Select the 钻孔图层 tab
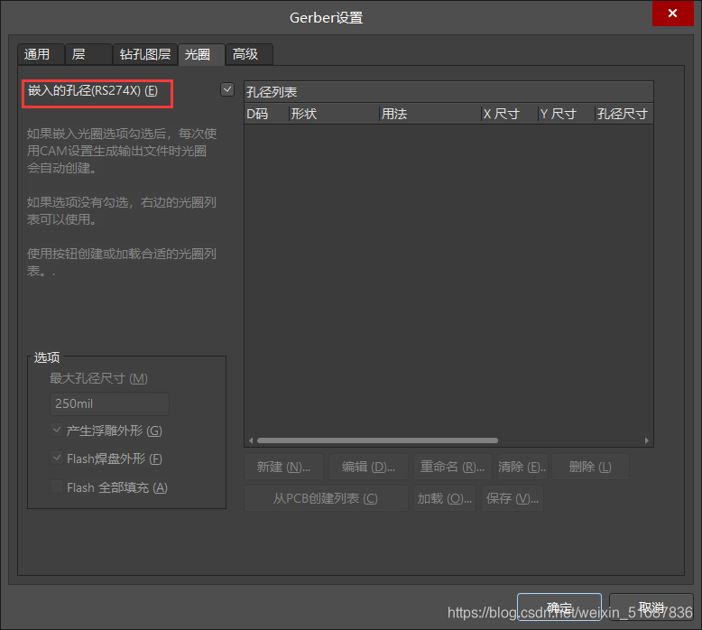 (145, 54)
